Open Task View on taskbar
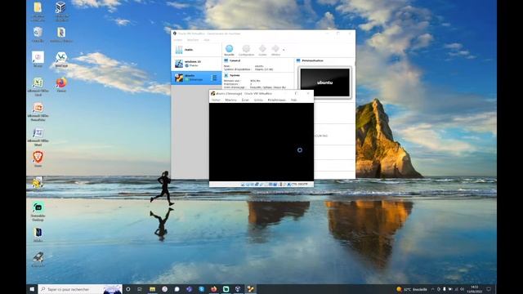Viewport: 523px width, 294px height. [140, 289]
